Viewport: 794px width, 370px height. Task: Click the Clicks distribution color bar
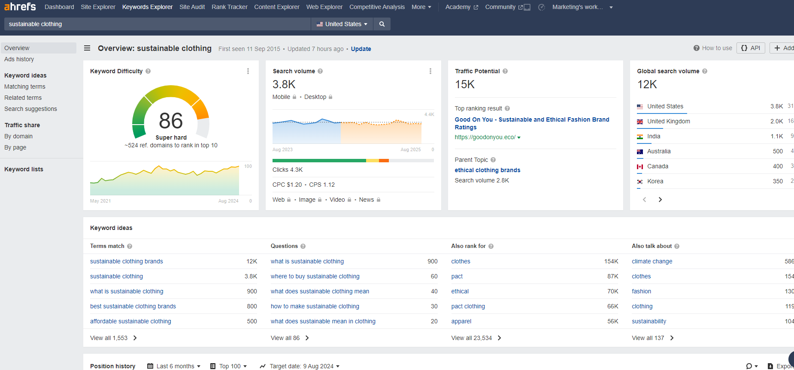click(353, 161)
